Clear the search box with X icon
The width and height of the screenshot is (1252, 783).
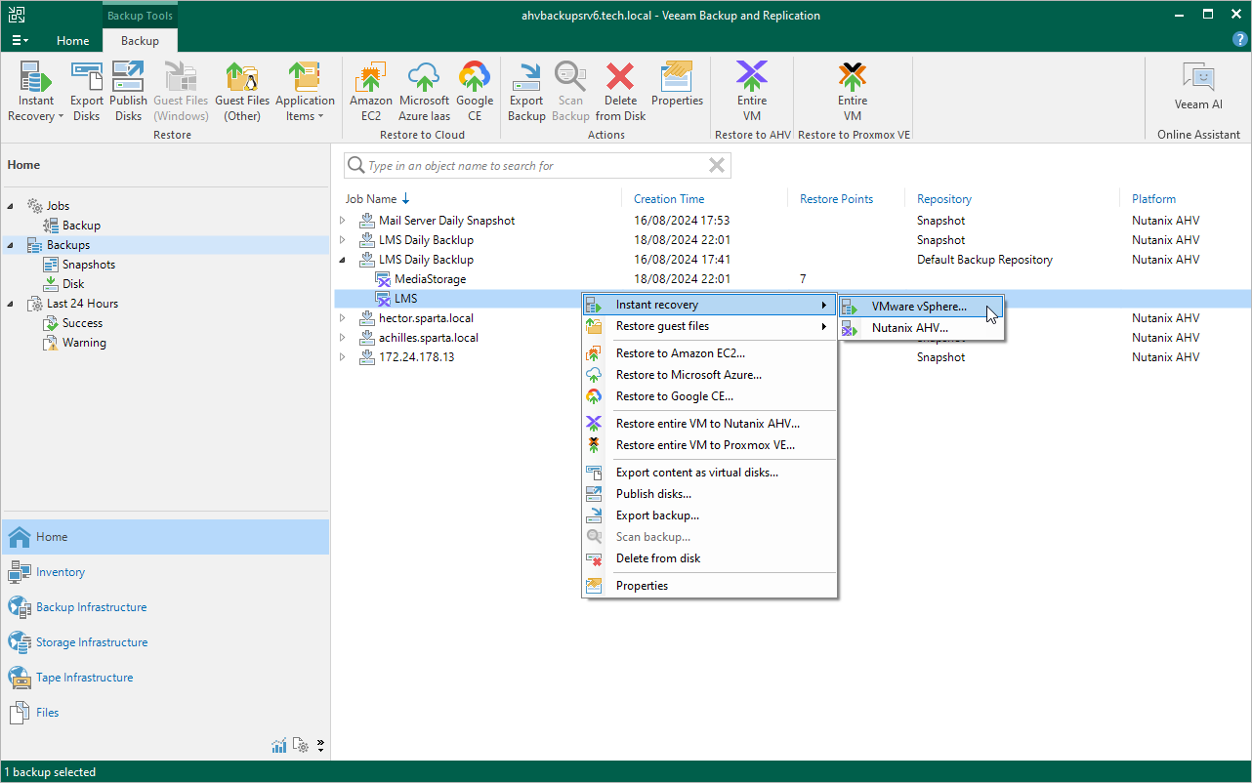click(x=717, y=166)
